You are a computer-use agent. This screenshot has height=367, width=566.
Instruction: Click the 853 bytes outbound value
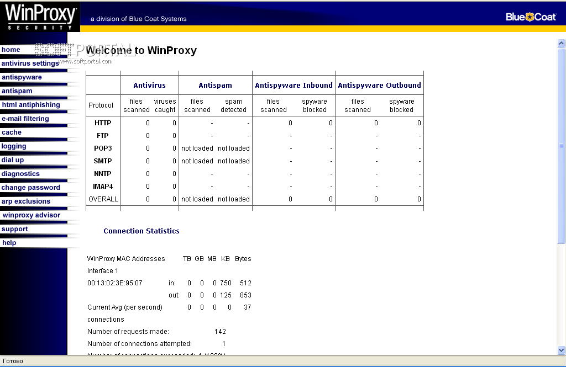245,295
